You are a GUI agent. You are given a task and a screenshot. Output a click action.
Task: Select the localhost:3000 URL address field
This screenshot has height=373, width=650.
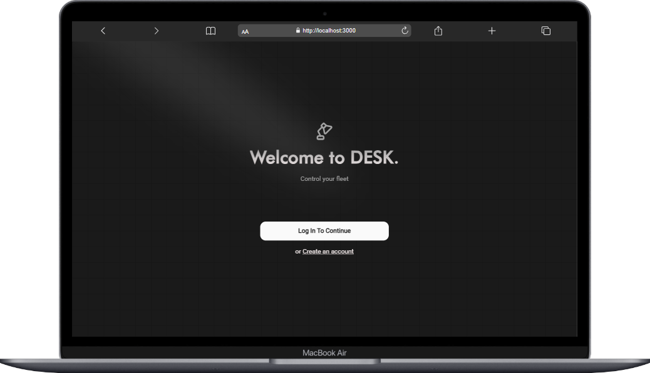pos(329,31)
